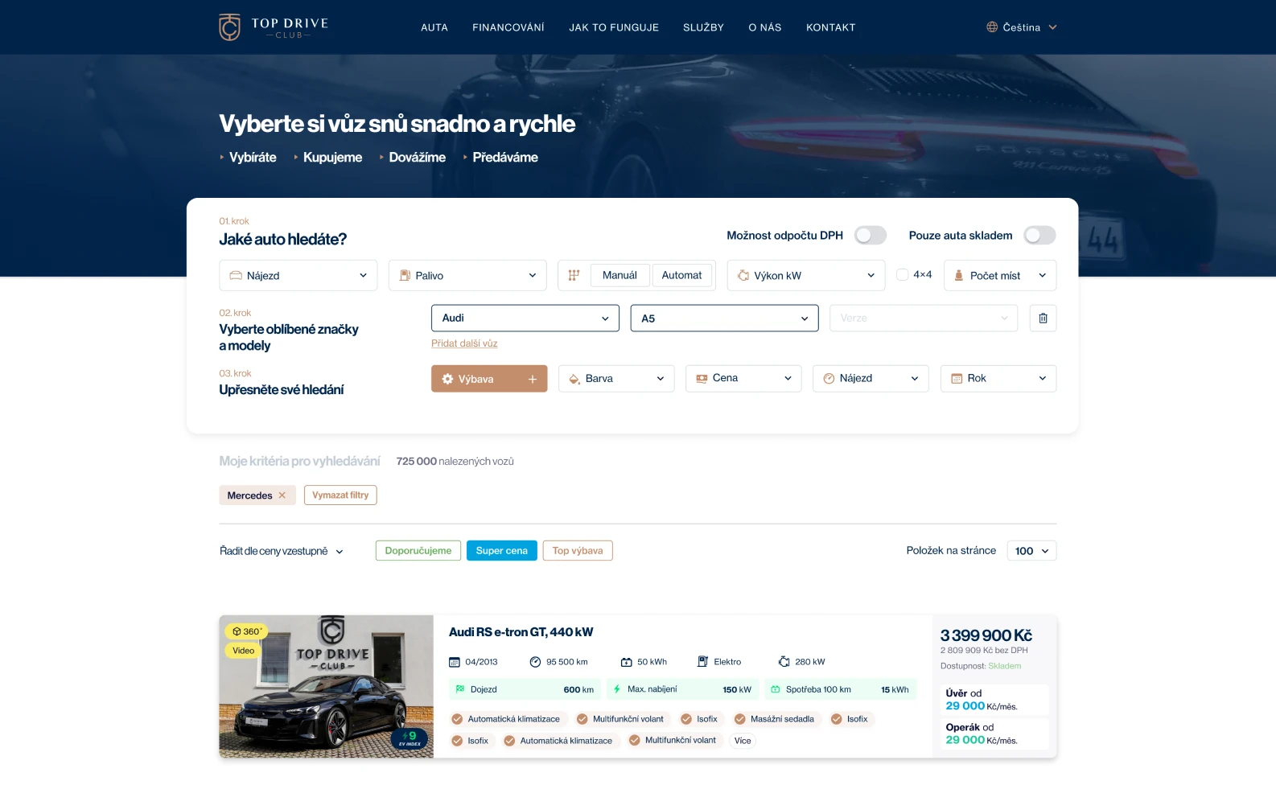Open the Čeština language selector
The width and height of the screenshot is (1276, 785).
point(1022,27)
